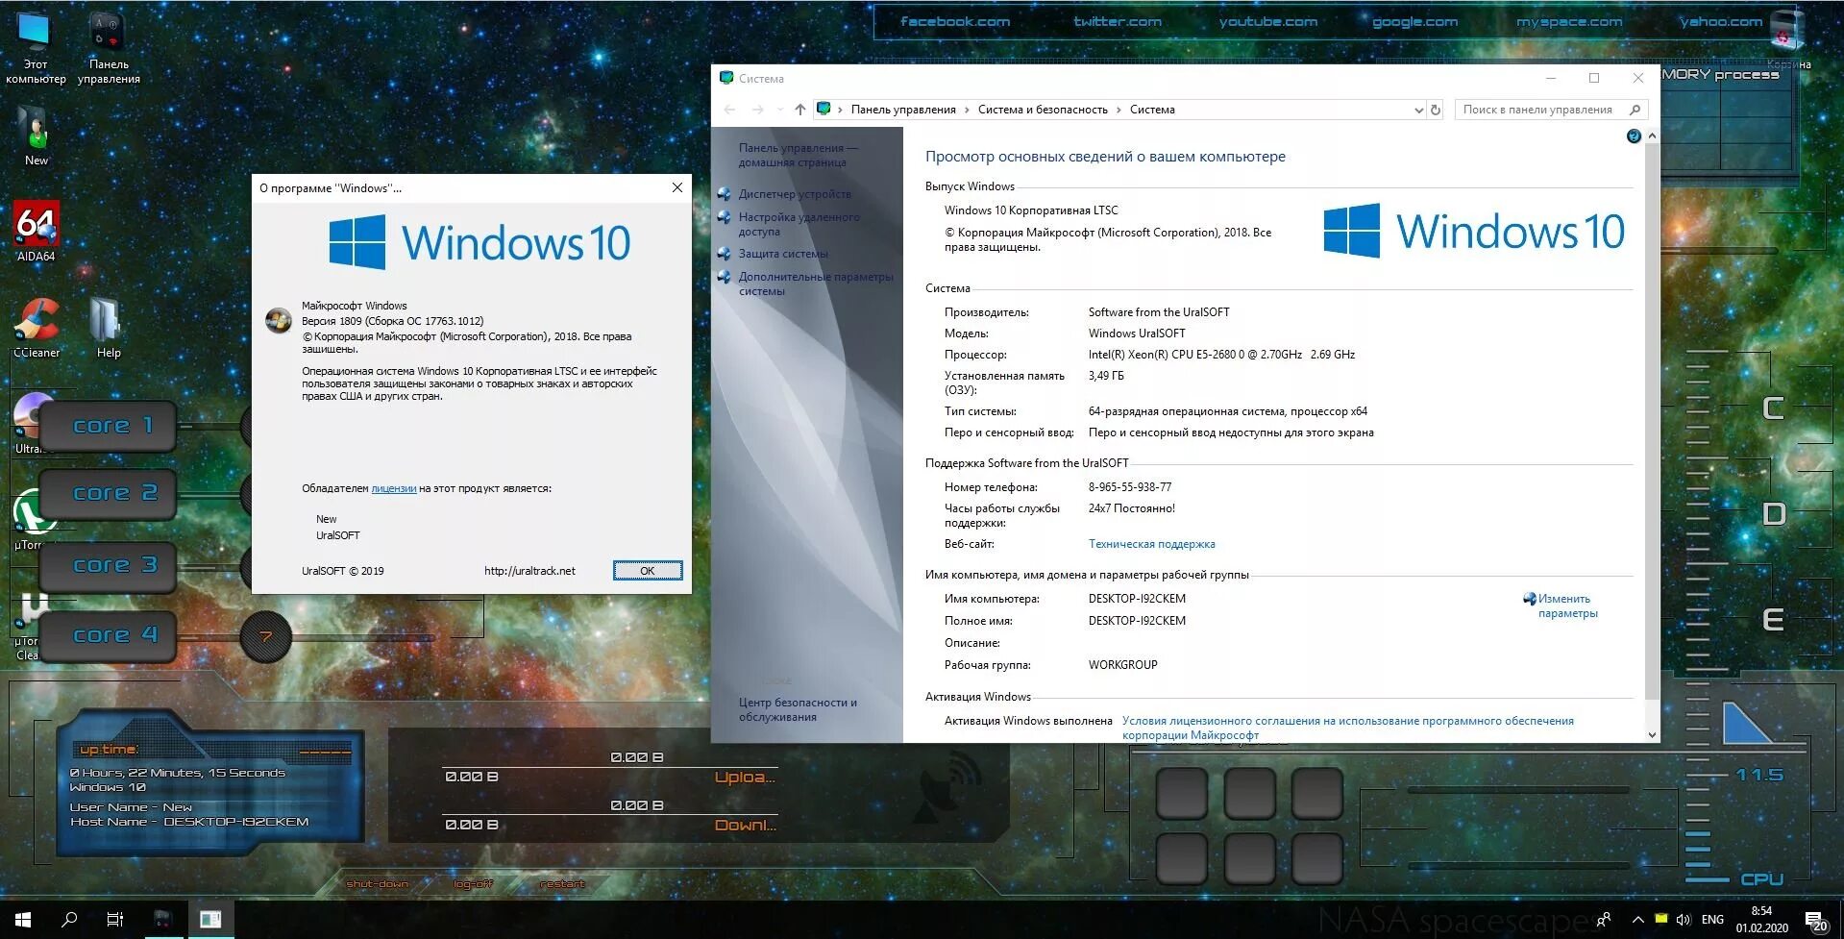This screenshot has width=1844, height=939.
Task: Open Диспетчер устройств
Action: pos(795,194)
